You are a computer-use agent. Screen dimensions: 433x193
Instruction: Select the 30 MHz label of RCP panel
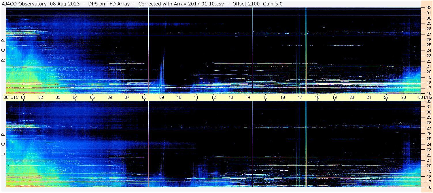[x=429, y=18]
